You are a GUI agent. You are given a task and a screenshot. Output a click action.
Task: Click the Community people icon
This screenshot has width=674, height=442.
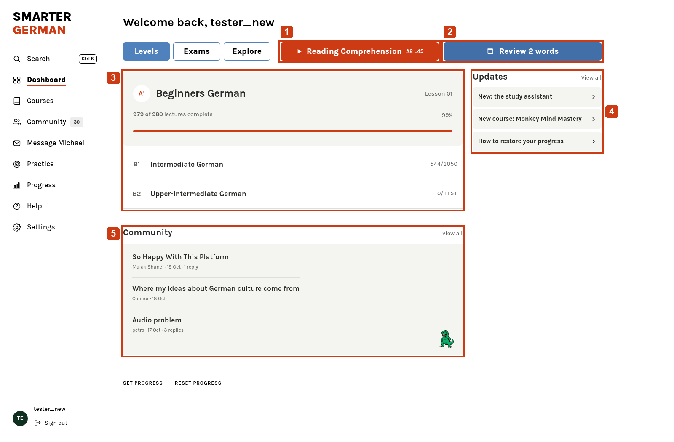tap(17, 122)
